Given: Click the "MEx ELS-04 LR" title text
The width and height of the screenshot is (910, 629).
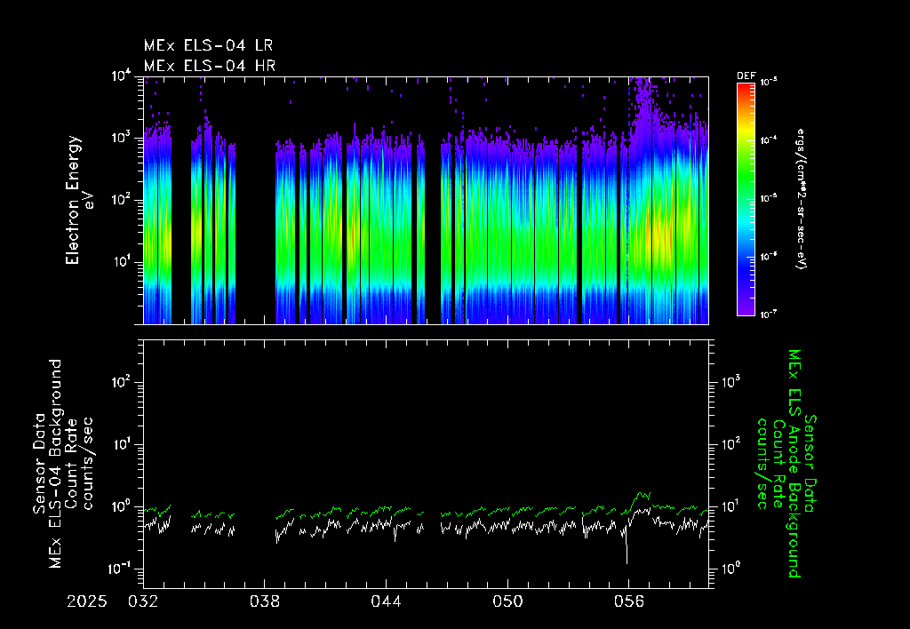Looking at the screenshot, I should coord(208,45).
